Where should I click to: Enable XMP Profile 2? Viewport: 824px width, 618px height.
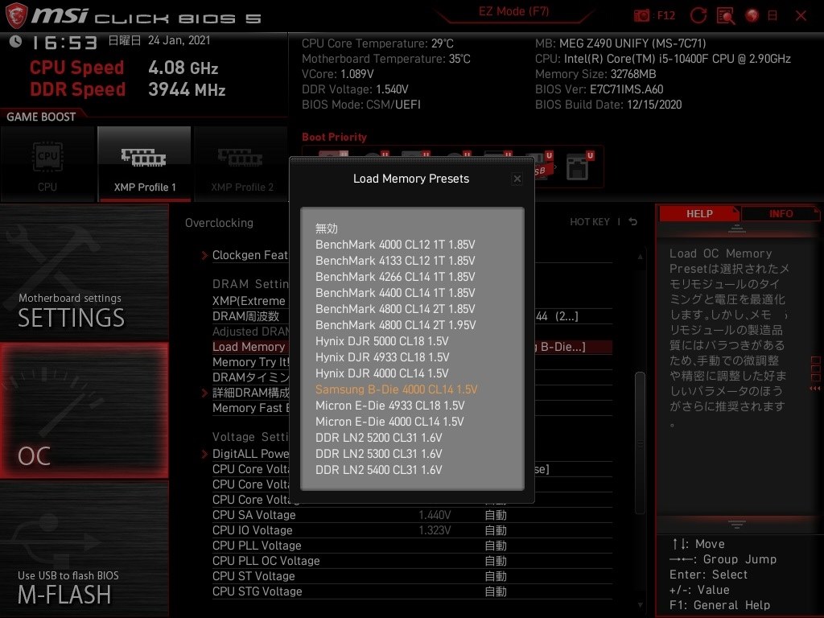(241, 164)
